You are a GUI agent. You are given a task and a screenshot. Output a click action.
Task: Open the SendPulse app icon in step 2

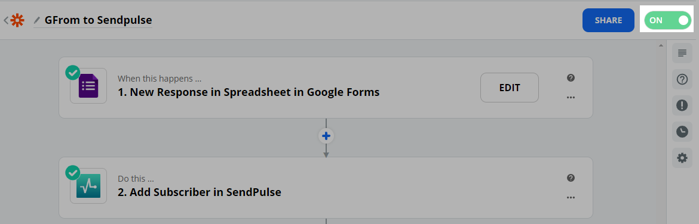[88, 186]
